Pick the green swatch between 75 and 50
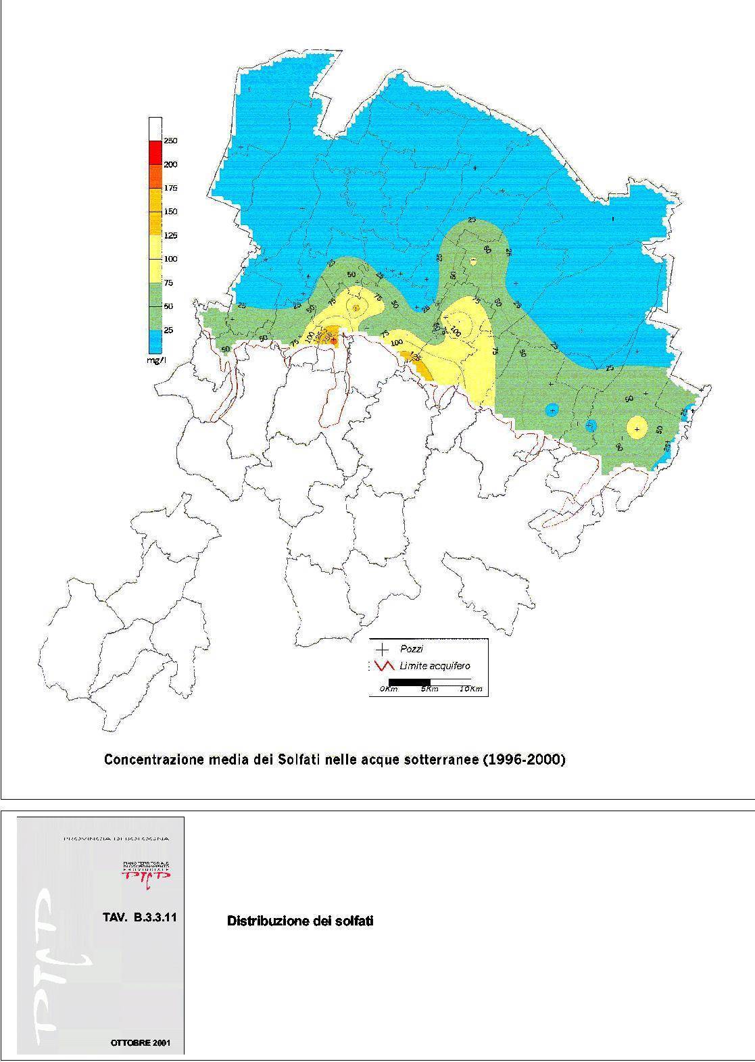This screenshot has width=755, height=1062. point(155,294)
